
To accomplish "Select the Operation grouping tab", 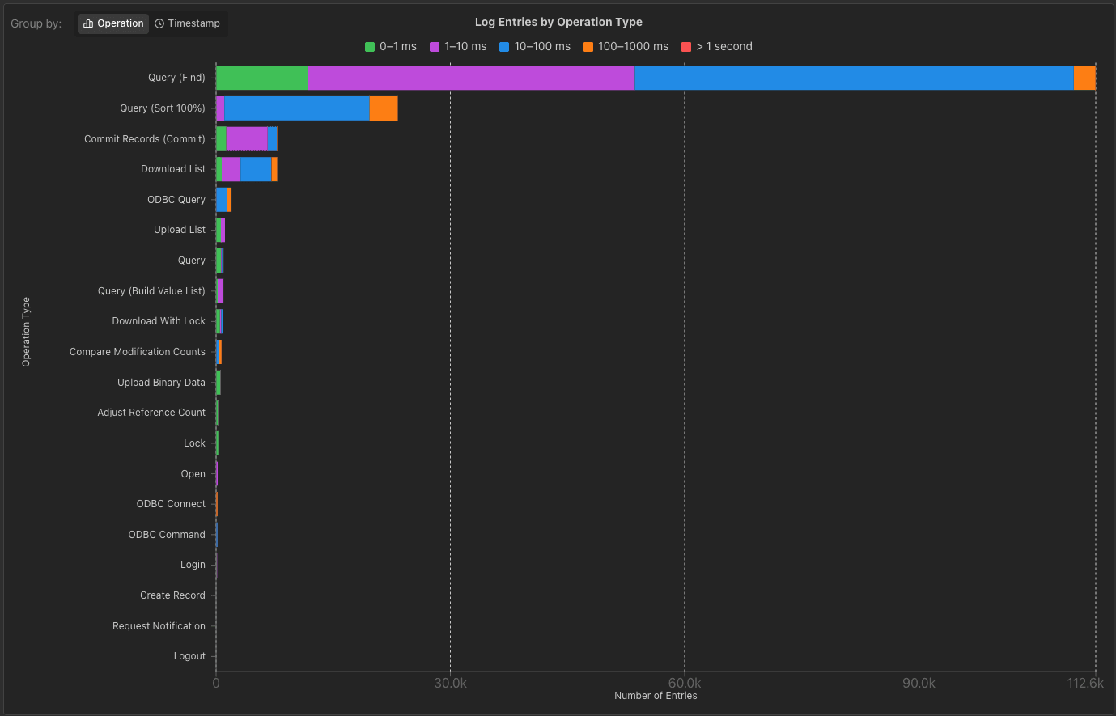I will 112,23.
